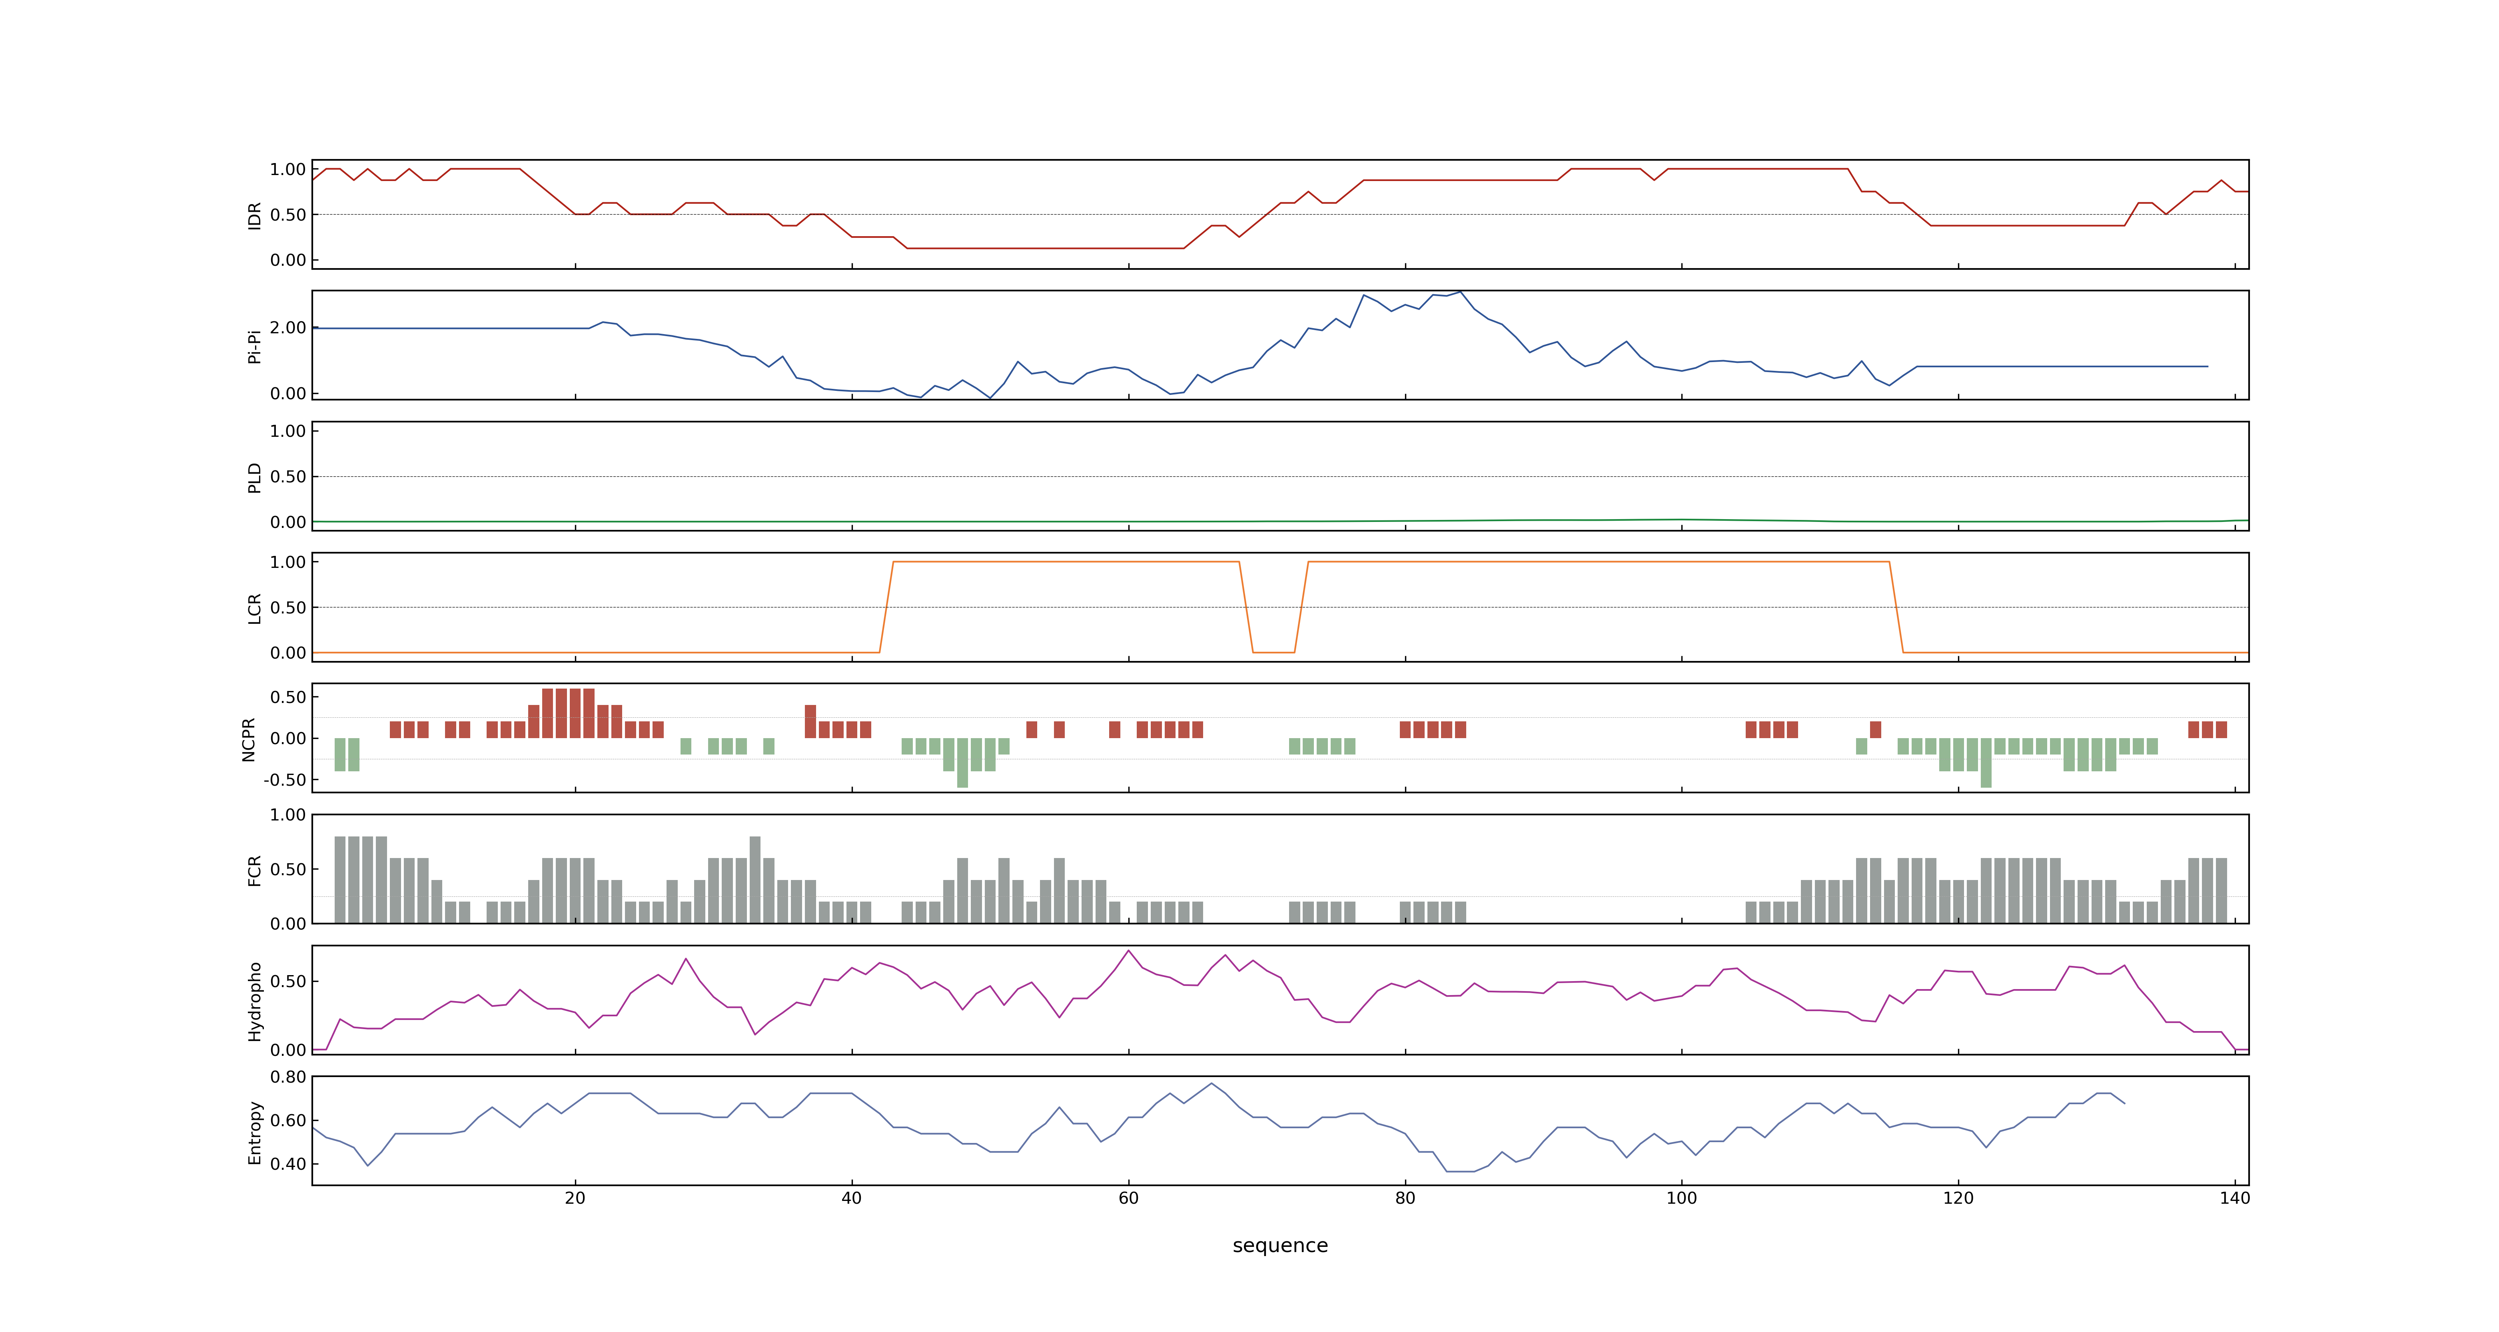Click the '1.00' tick of the LCR panel
Image resolution: width=2499 pixels, height=1332 pixels.
tap(288, 562)
